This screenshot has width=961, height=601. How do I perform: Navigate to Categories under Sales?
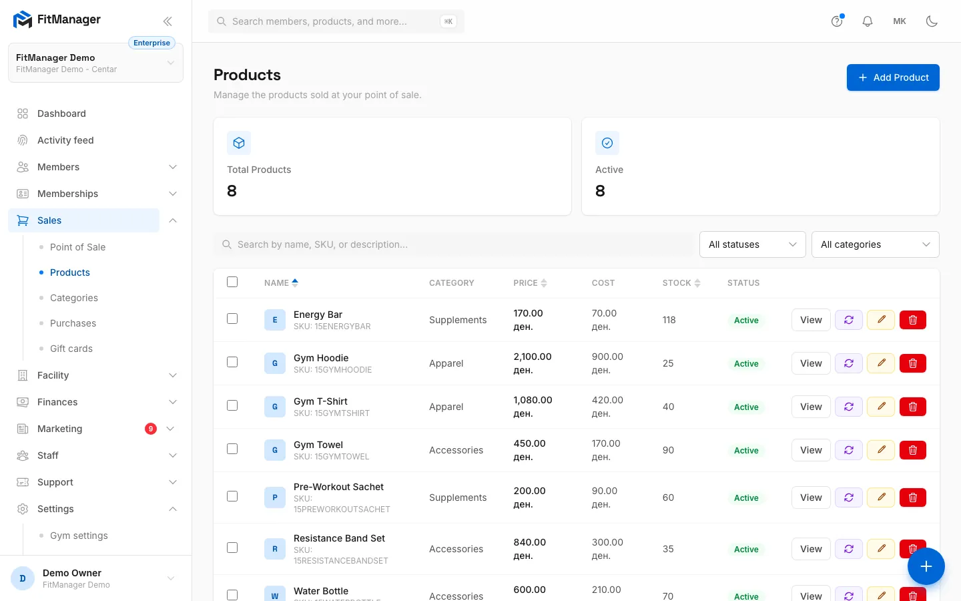tap(74, 298)
